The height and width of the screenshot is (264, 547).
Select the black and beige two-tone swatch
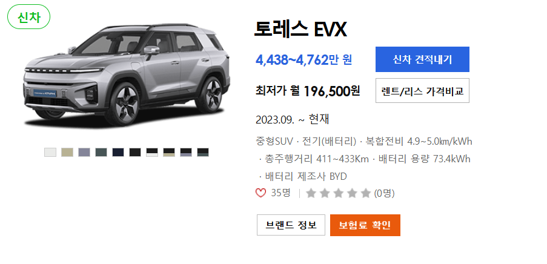pos(169,153)
